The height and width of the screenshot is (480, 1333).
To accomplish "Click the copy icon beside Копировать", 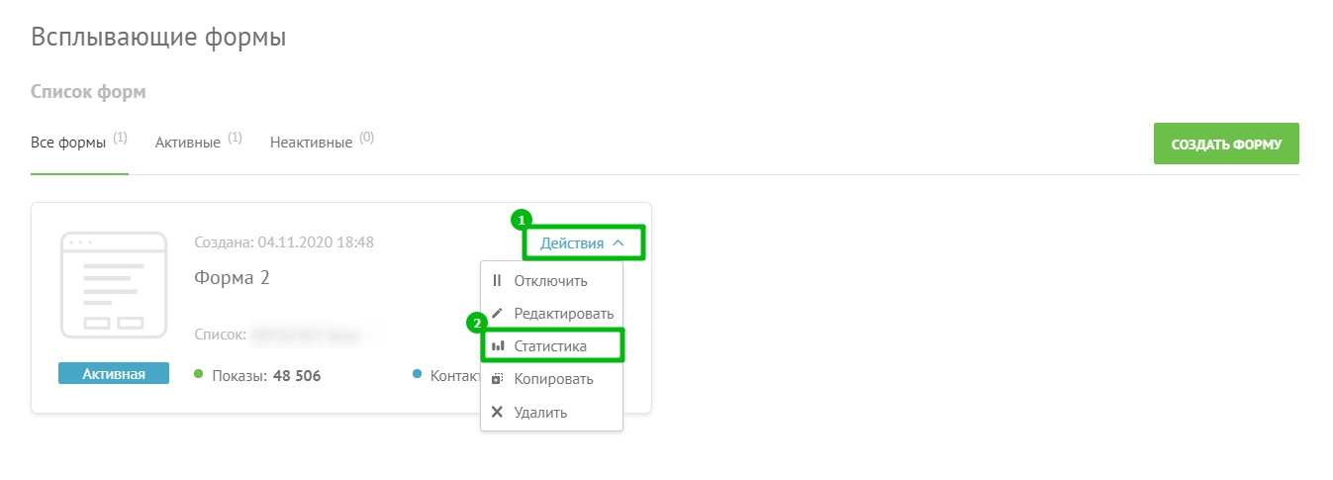I will coord(498,379).
